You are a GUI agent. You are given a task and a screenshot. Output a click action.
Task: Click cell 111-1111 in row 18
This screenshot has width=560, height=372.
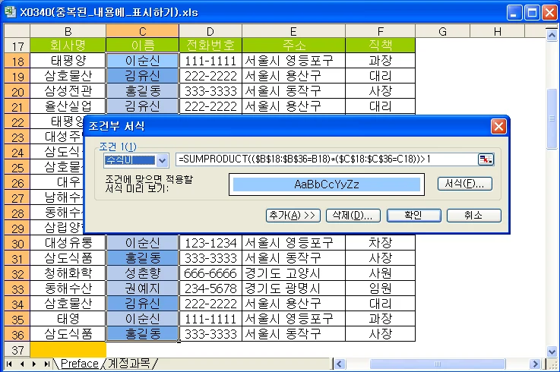pos(210,61)
